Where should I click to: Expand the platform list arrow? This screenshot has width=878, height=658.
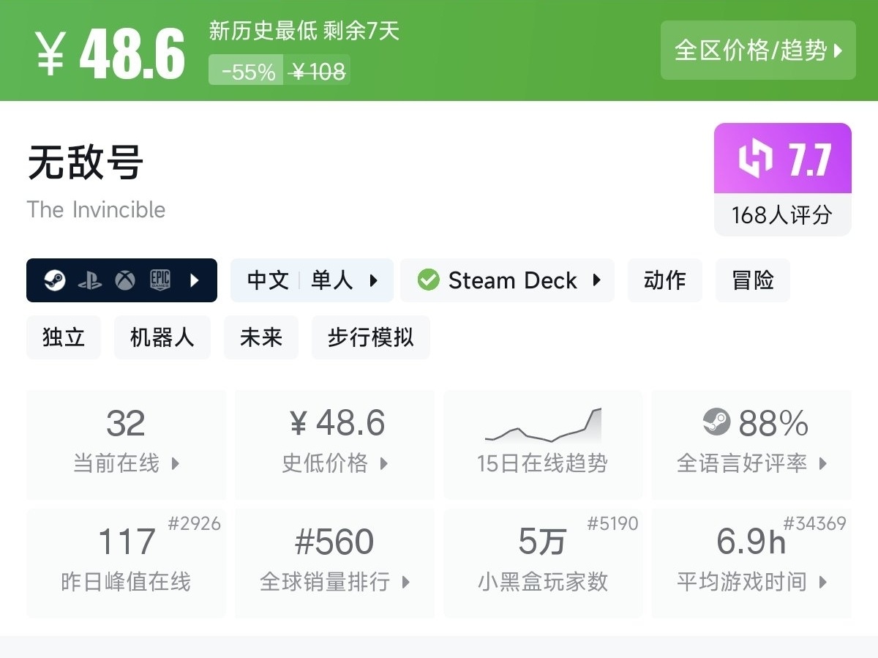tap(194, 280)
